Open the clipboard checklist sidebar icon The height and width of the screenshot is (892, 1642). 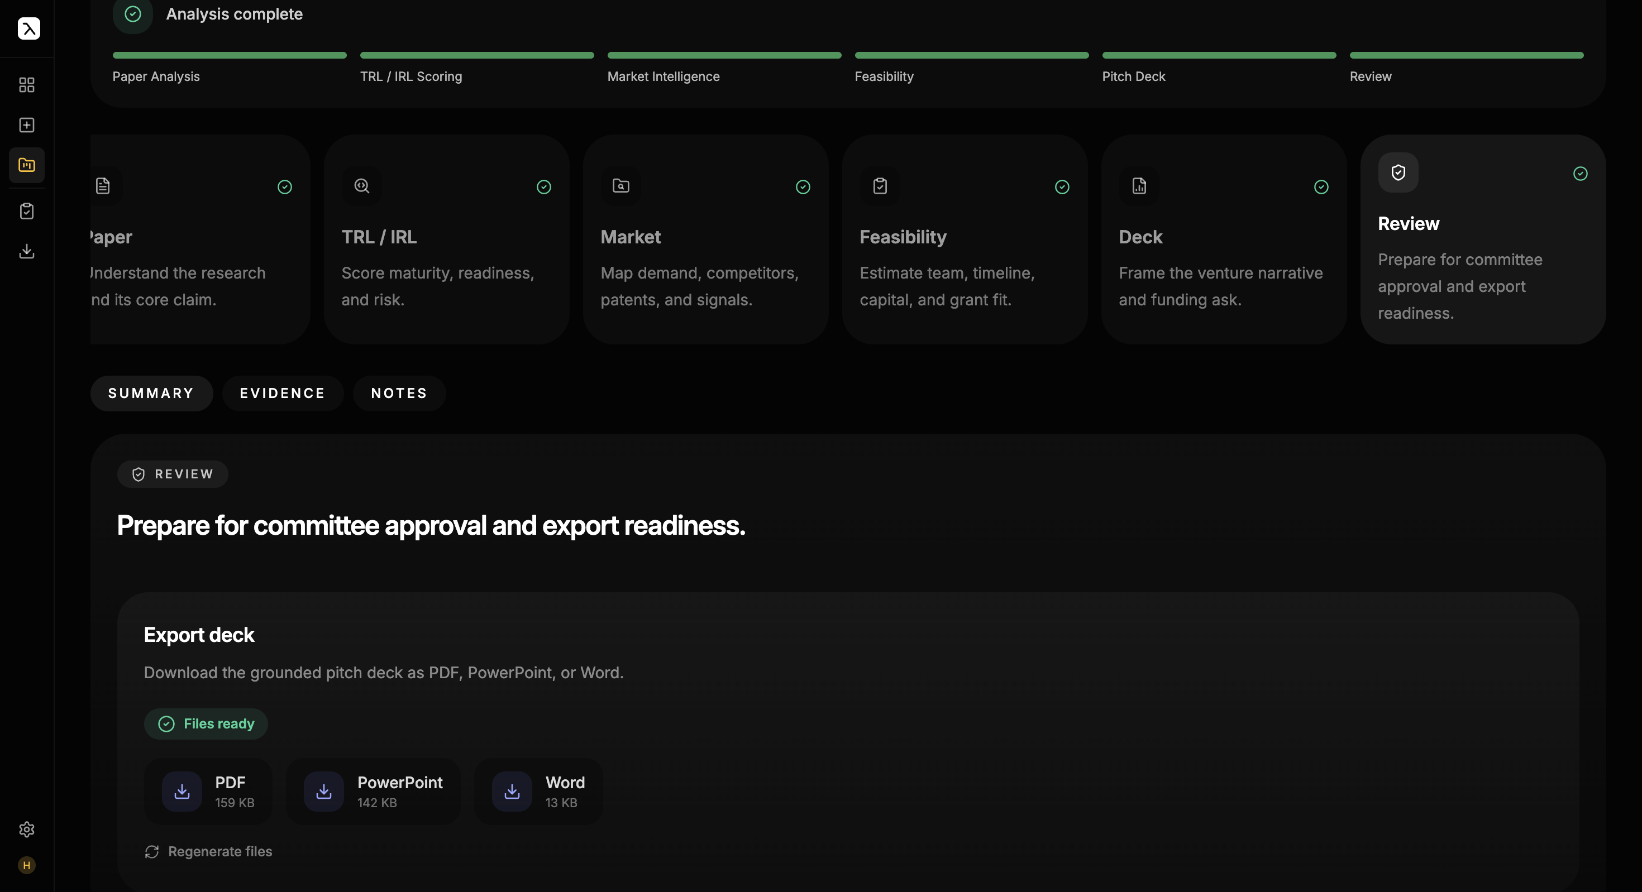pyautogui.click(x=27, y=211)
